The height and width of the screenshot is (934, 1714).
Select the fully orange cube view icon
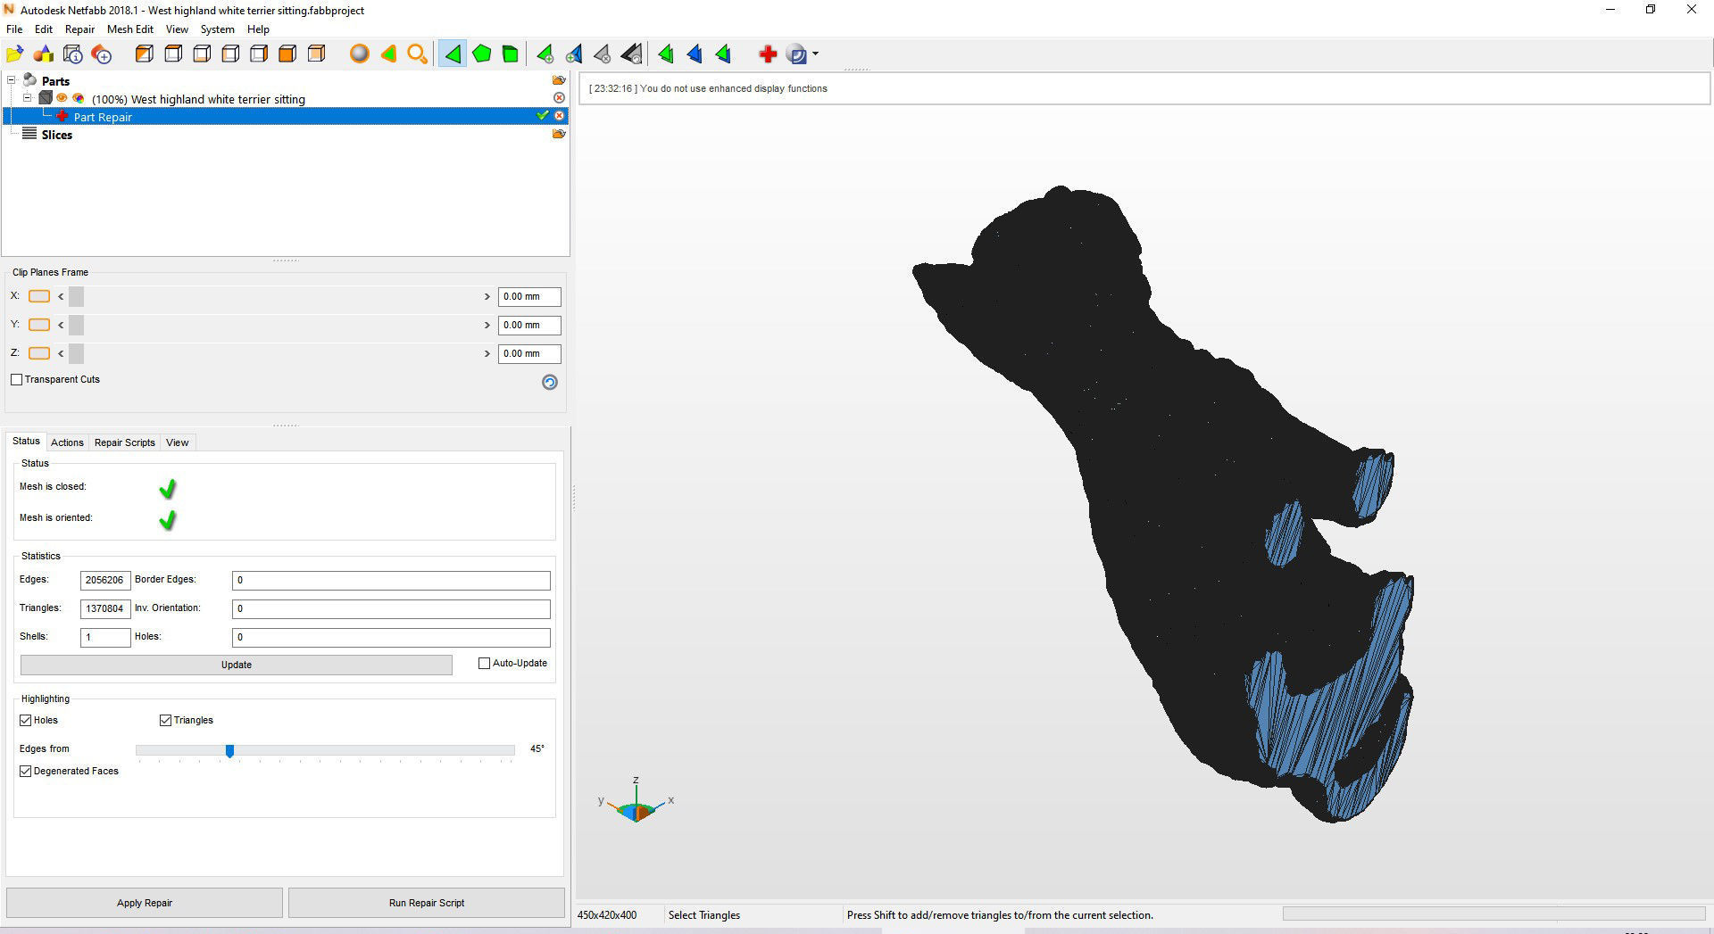point(287,54)
